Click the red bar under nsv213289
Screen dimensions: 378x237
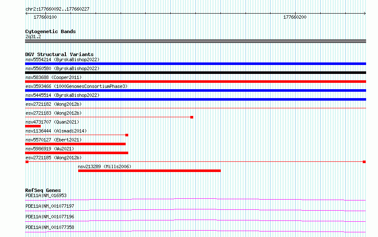(150, 171)
